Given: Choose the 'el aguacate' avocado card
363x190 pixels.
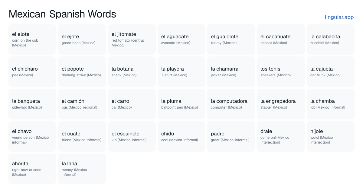Looking at the screenshot, I should tap(181, 40).
